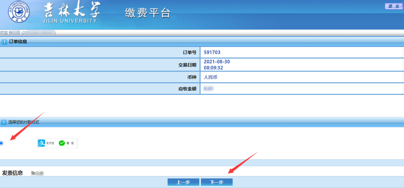Click the order number value 591703
The height and width of the screenshot is (188, 404).
tap(212, 52)
